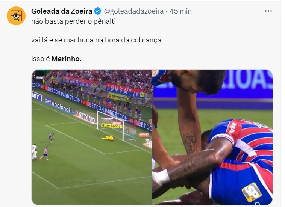
Task: Click the betnacional advertising board
Action: tap(57, 105)
